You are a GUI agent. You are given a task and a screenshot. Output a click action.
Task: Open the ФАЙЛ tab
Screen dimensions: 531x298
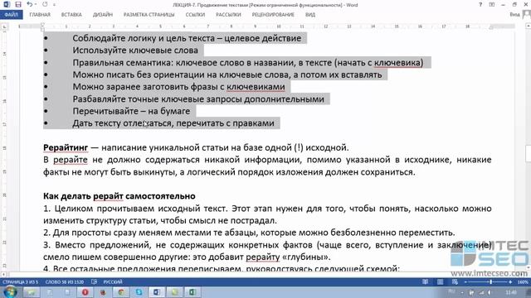(11, 15)
